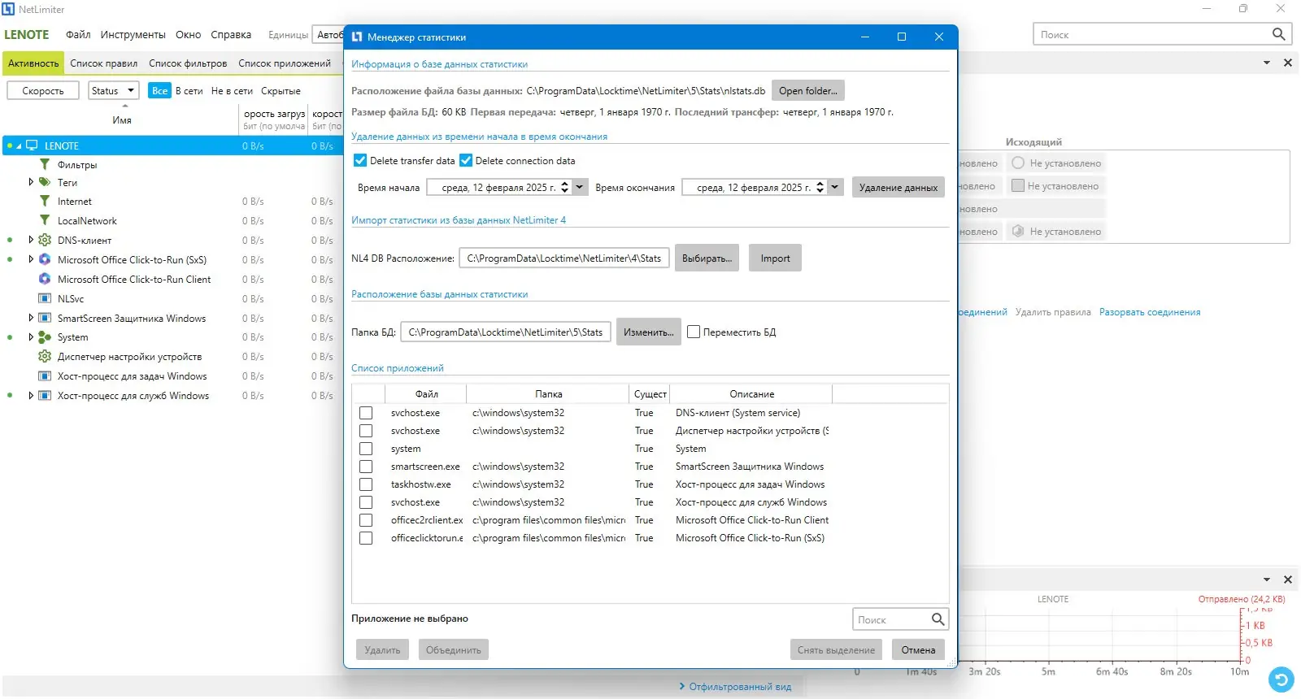Close the traffic chart panel
Screen dimensions: 1301x699
tap(1287, 580)
